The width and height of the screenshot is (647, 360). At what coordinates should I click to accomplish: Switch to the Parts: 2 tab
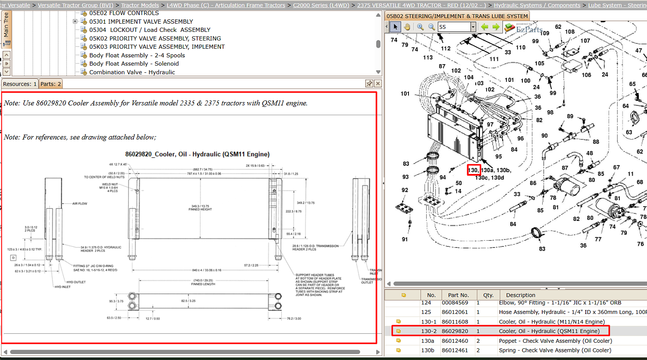pyautogui.click(x=51, y=84)
